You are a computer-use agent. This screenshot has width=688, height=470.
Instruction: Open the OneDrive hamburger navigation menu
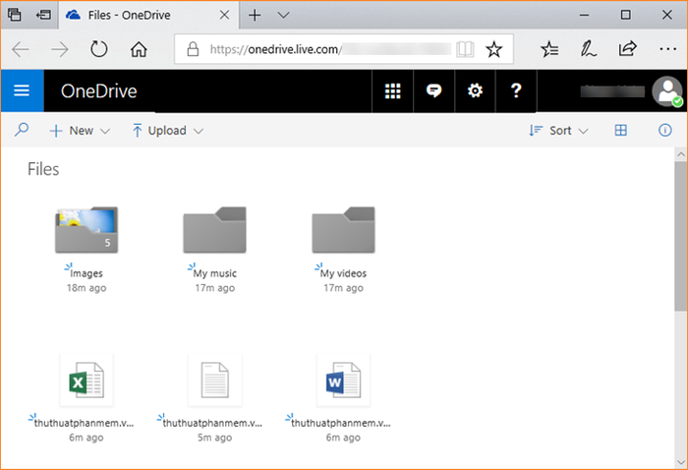click(x=22, y=90)
